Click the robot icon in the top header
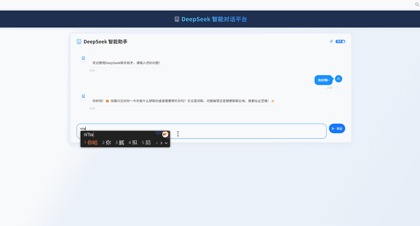 click(177, 19)
